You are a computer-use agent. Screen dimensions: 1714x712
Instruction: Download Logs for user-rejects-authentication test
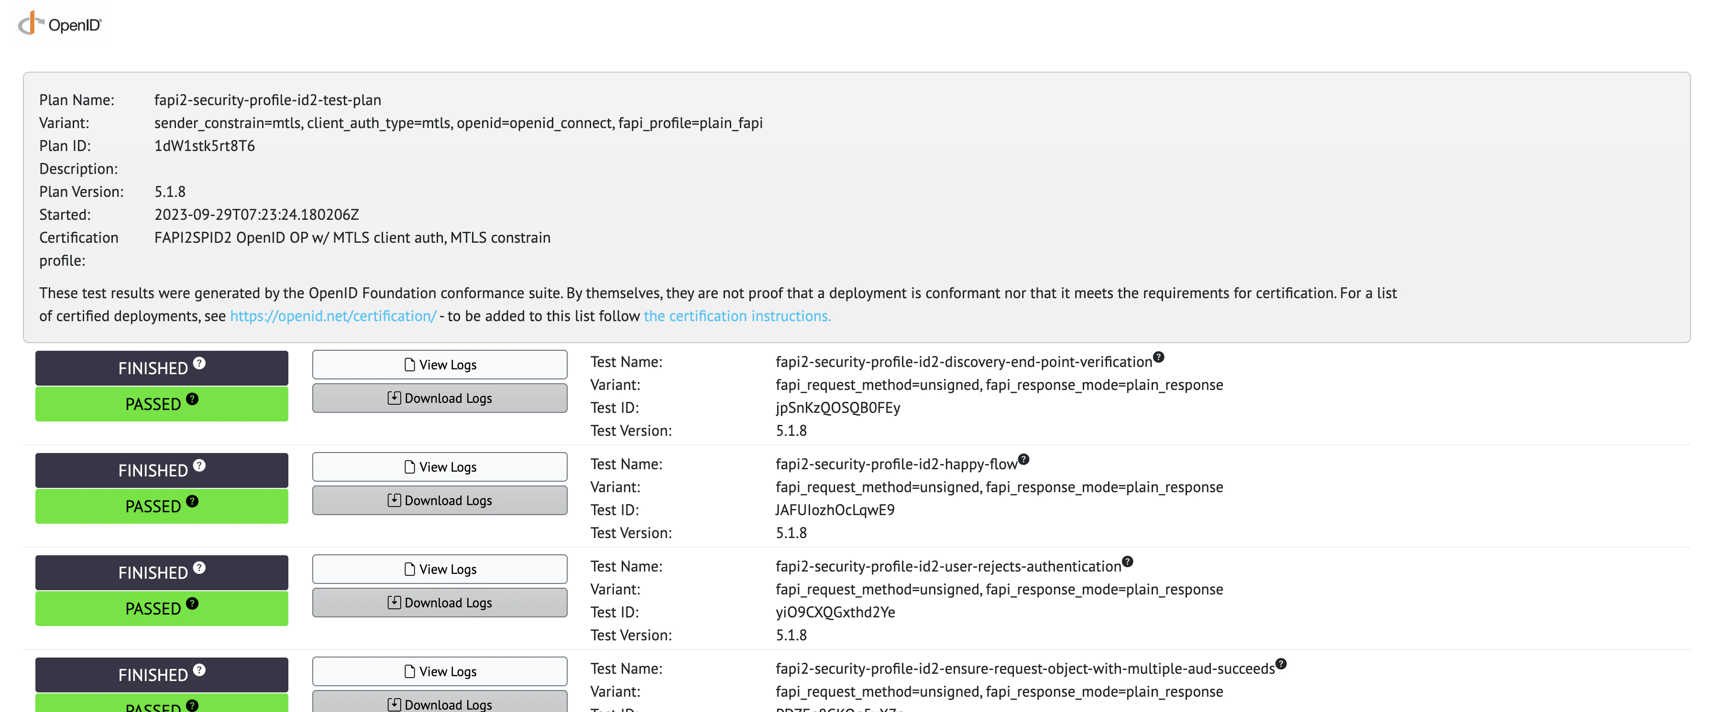(x=440, y=602)
